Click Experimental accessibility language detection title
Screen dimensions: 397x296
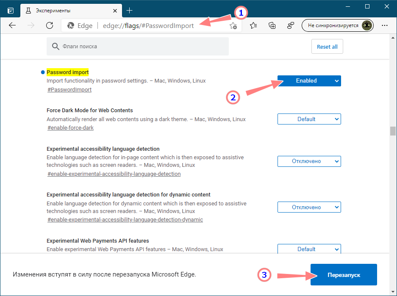[103, 149]
